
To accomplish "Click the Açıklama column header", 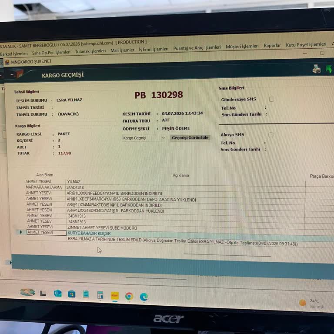I will click(x=180, y=175).
